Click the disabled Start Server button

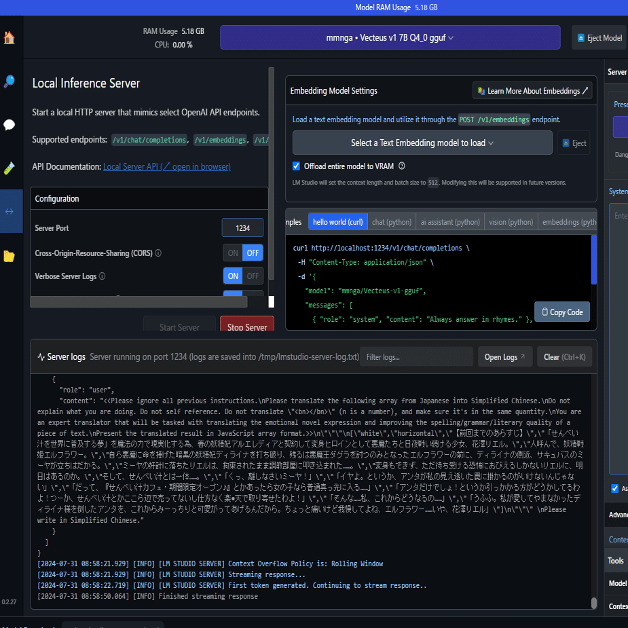click(179, 324)
